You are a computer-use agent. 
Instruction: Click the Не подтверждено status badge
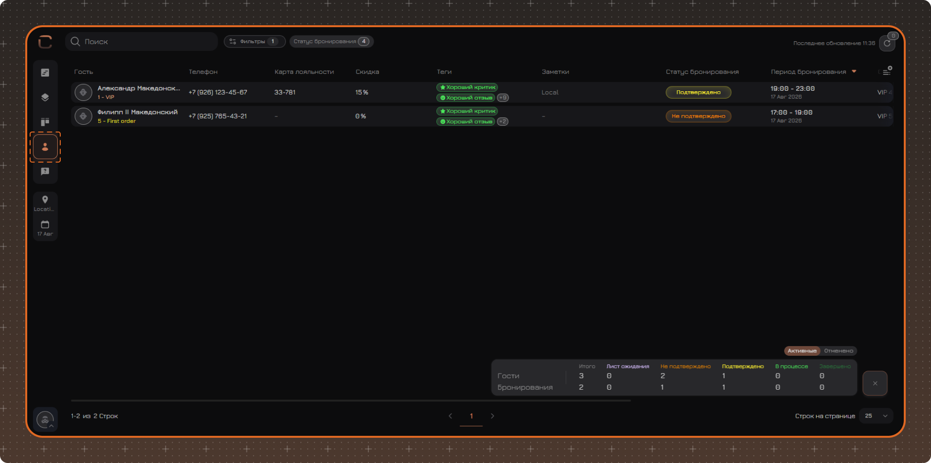coord(698,116)
